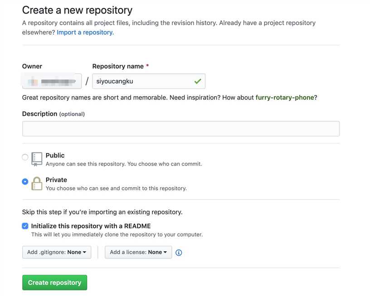Click inside the empty Description field
Screen dimensions: 370x296
click(x=181, y=129)
